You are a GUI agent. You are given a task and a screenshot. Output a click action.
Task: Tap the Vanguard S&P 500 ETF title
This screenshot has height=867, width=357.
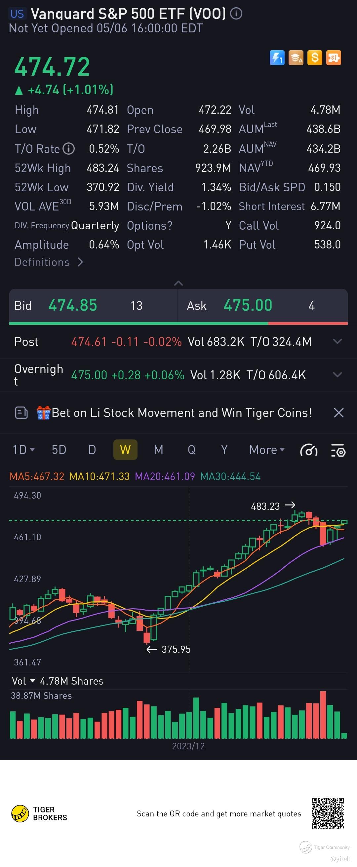[128, 14]
